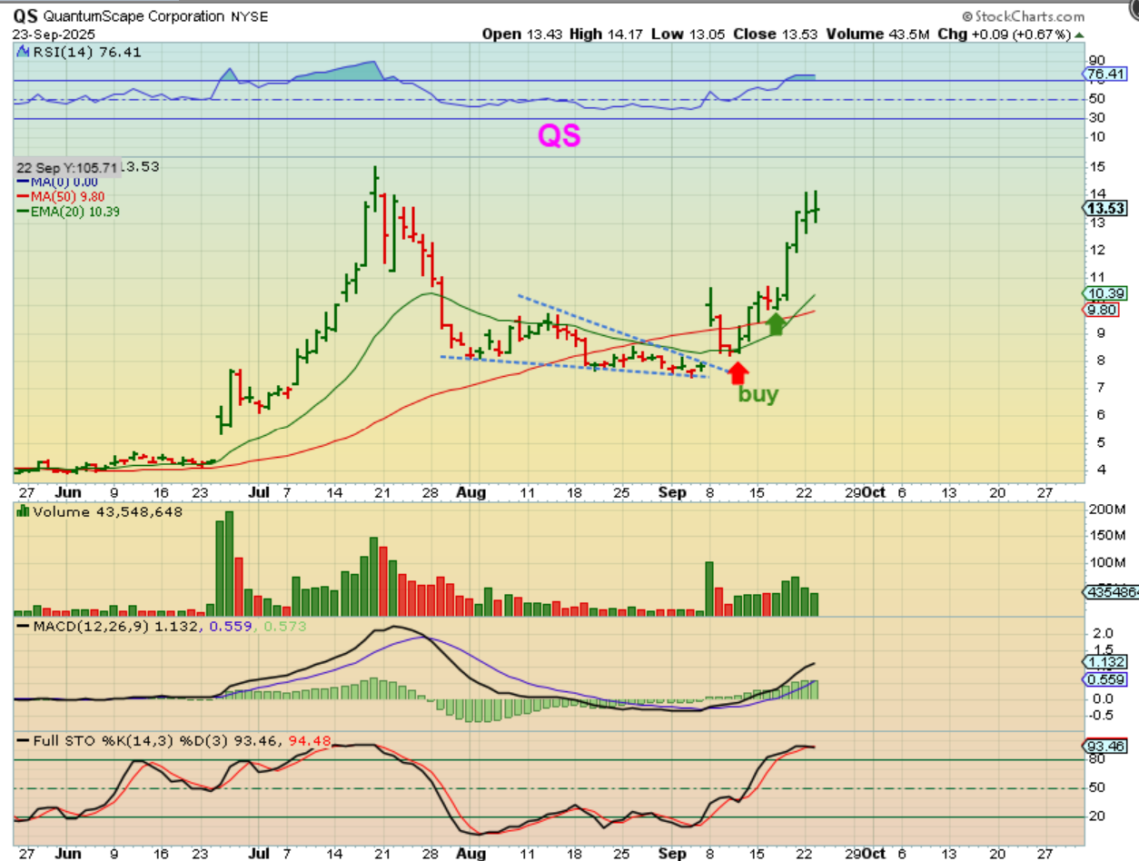
Task: Click the red 94.48 stochastic %D value
Action: pos(308,742)
